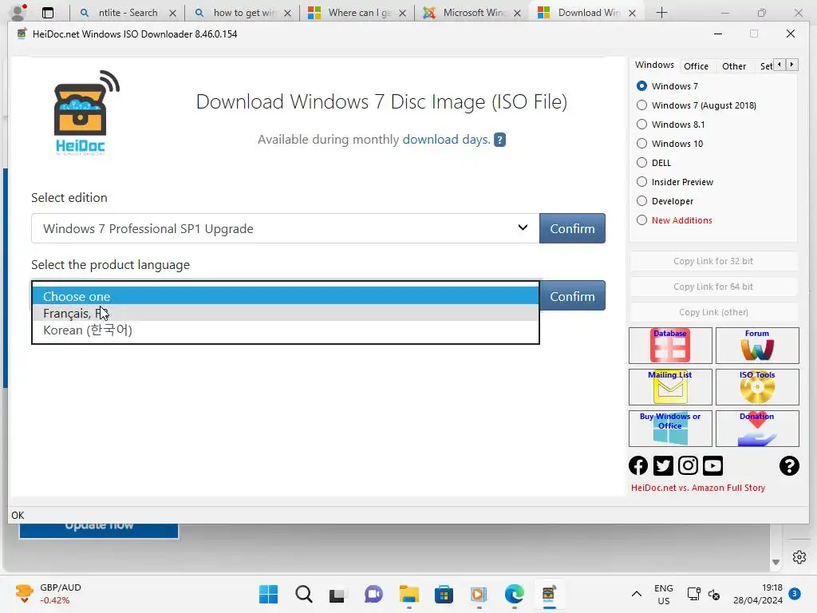Select the Developer radio button

(x=642, y=201)
